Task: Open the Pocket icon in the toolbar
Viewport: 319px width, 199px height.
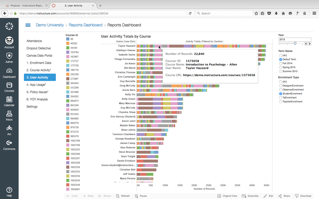Action: (269, 13)
